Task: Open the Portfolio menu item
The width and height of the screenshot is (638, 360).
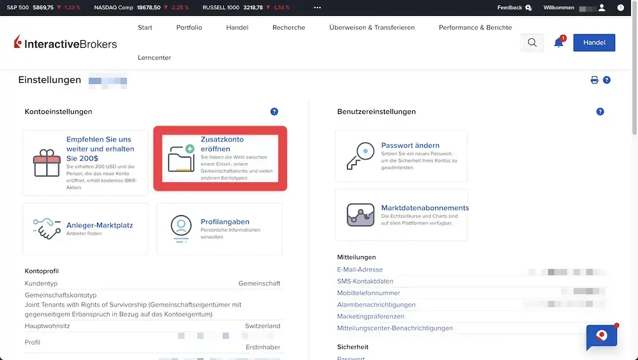Action: (x=189, y=27)
